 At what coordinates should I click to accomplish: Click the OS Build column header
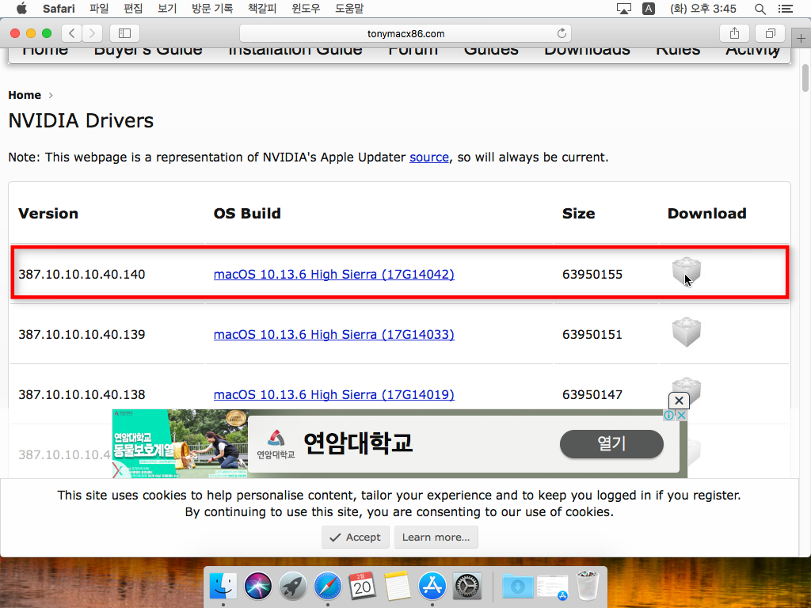247,214
